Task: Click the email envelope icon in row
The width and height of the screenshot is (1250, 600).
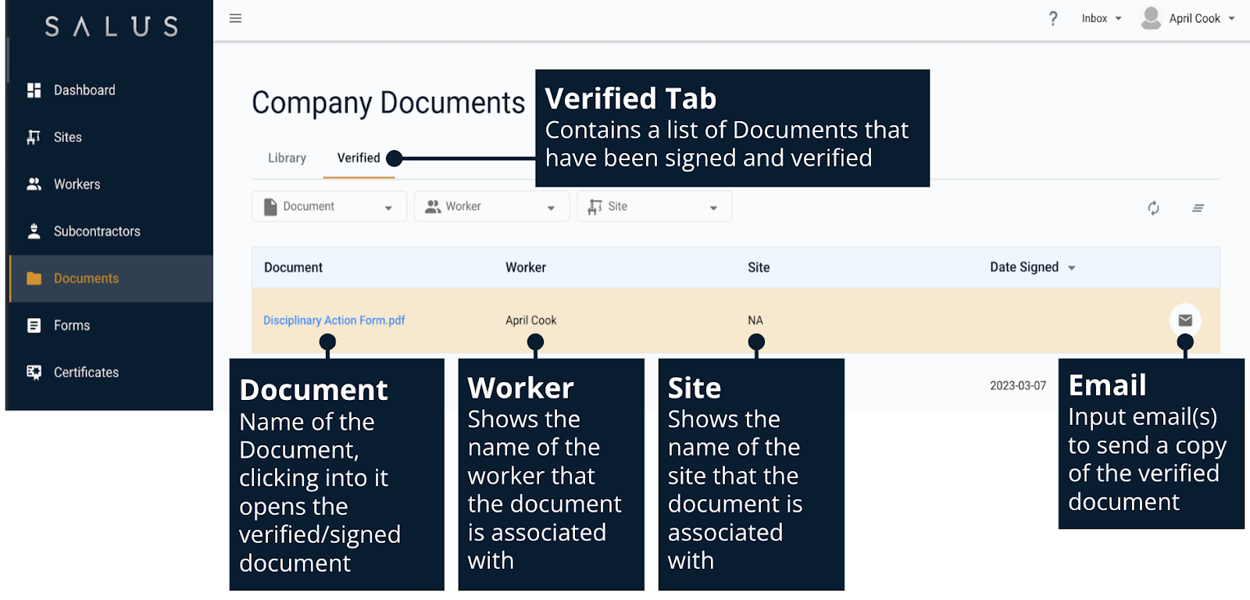Action: click(x=1185, y=320)
